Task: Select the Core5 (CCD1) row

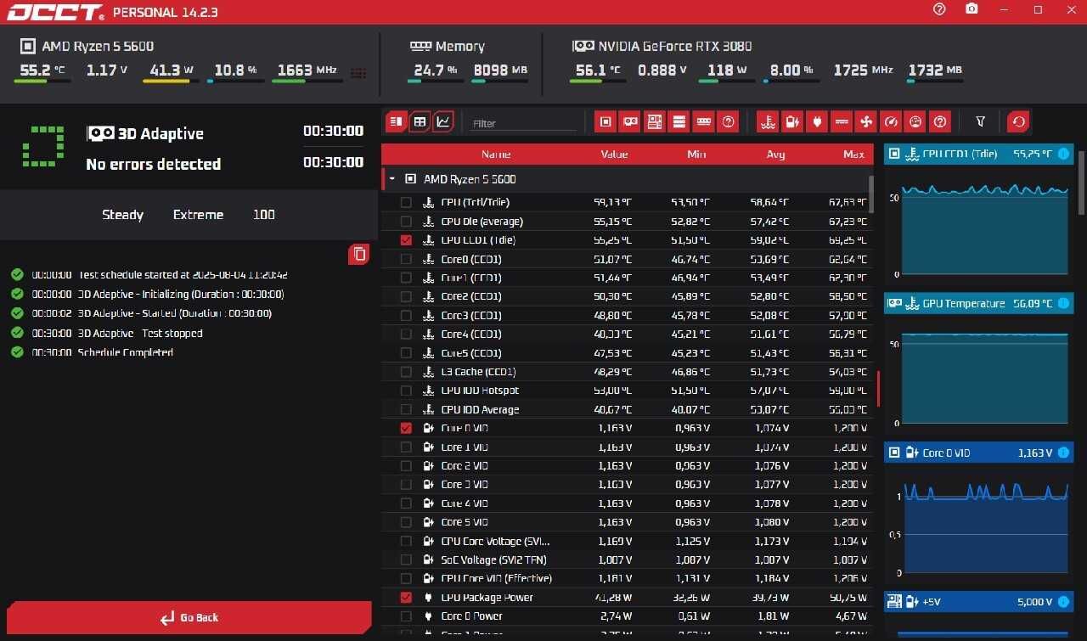Action: (x=627, y=353)
